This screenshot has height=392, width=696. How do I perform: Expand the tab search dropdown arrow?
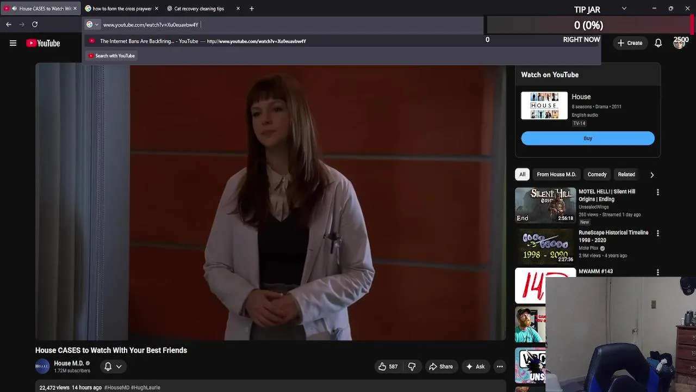pyautogui.click(x=624, y=9)
